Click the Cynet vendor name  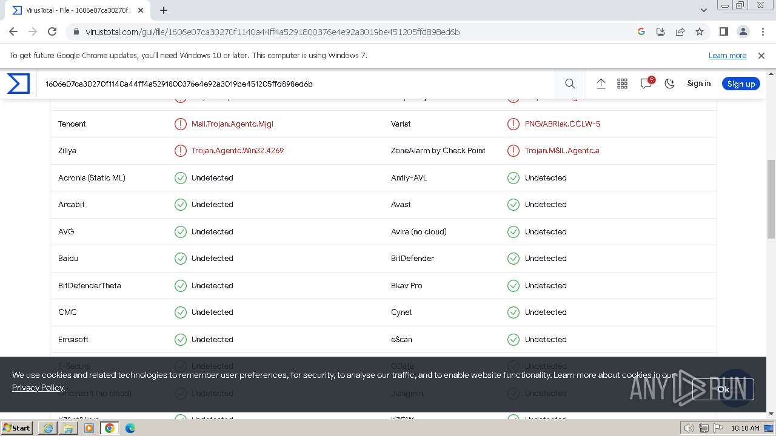click(x=401, y=312)
